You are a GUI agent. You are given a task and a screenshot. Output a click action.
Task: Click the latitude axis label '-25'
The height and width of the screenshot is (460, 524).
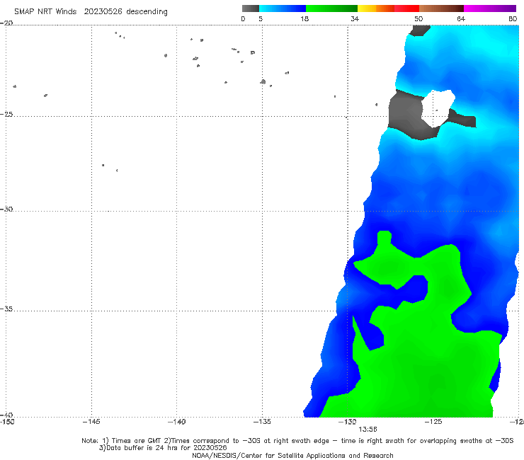[x=6, y=114]
